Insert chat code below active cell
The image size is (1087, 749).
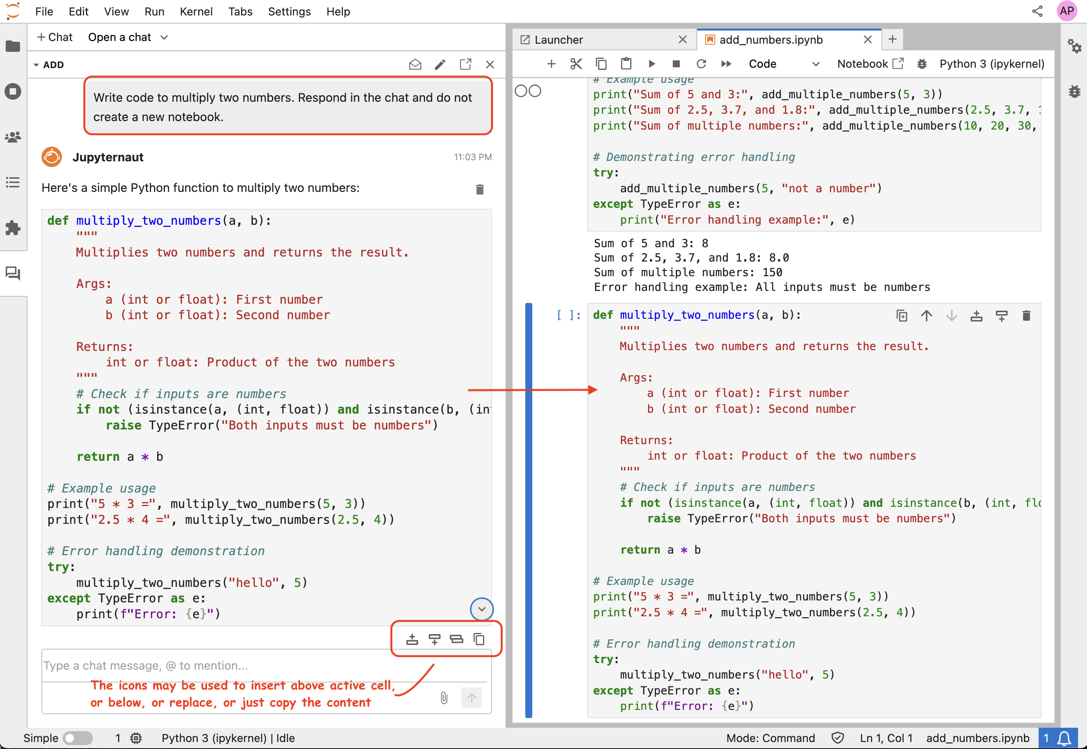434,639
